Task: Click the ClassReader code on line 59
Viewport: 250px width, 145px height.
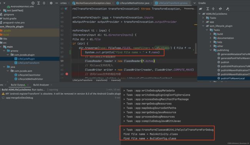Action: [x=120, y=61]
